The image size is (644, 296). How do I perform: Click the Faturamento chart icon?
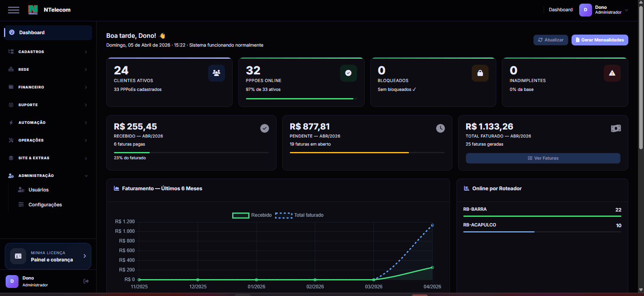(116, 188)
